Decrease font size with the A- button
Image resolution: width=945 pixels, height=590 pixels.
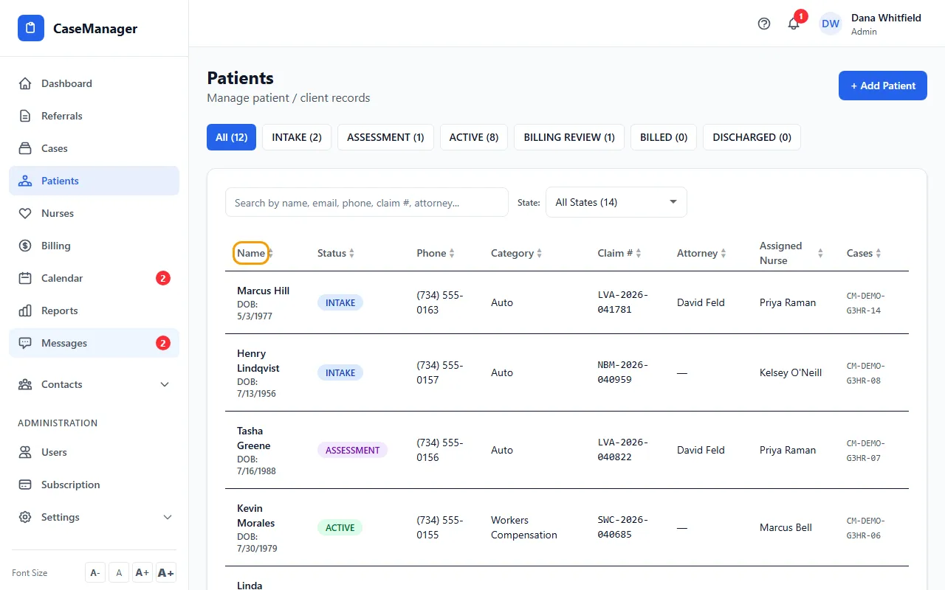[95, 573]
